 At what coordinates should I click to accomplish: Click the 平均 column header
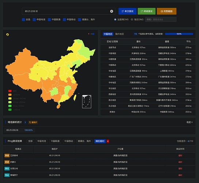tap(188, 41)
